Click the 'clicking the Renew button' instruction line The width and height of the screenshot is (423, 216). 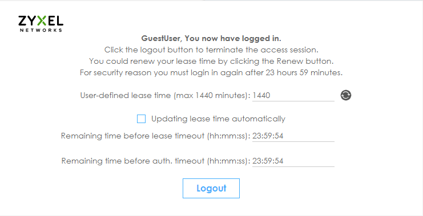[211, 61]
